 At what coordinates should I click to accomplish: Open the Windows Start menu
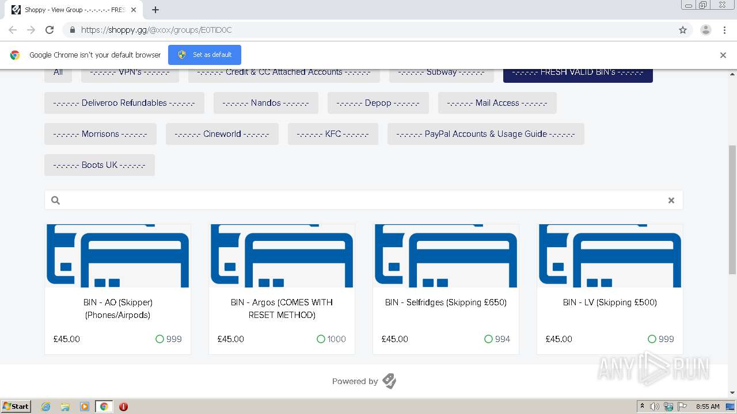point(16,407)
